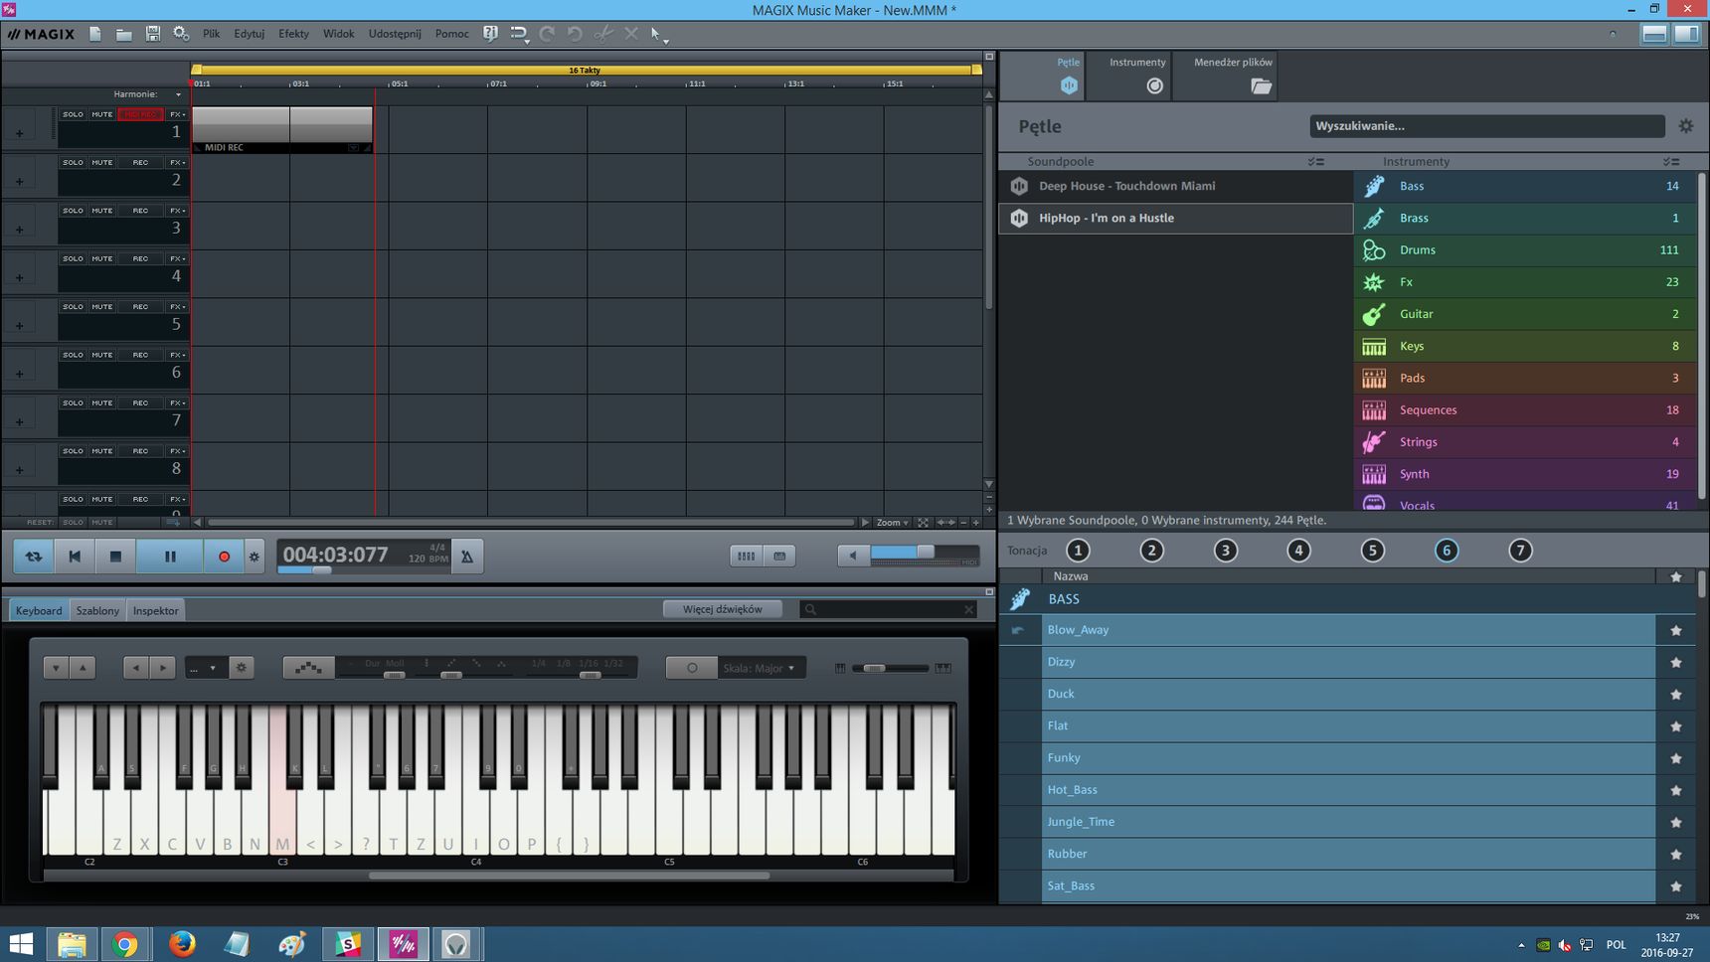Click the Więcej dźwięków button
Viewport: 1710px width, 962px height.
723,609
